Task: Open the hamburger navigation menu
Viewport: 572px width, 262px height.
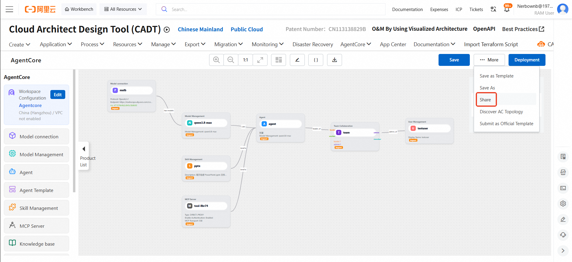Action: pyautogui.click(x=10, y=9)
